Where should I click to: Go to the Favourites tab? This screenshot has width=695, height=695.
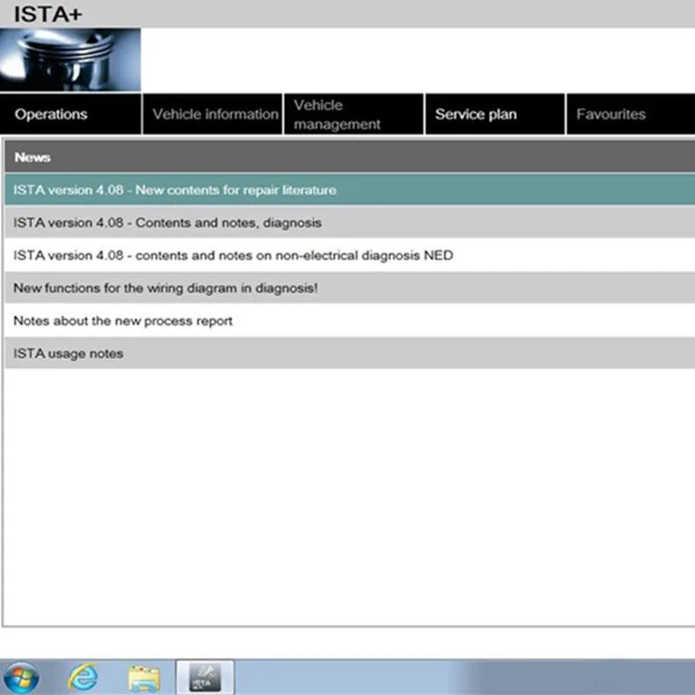coord(632,114)
